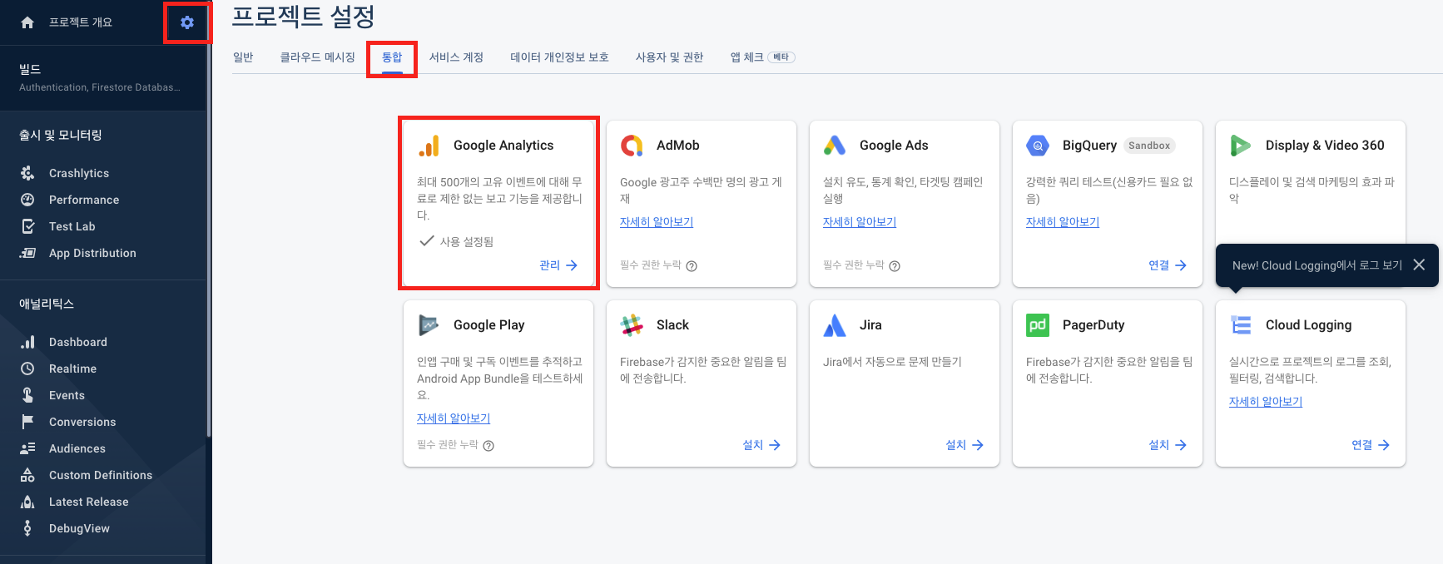The width and height of the screenshot is (1443, 564).
Task: Select the 통합 tab
Action: click(x=392, y=57)
